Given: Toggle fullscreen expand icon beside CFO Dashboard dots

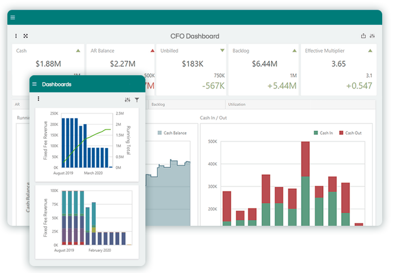Looking at the screenshot, I should [x=26, y=36].
